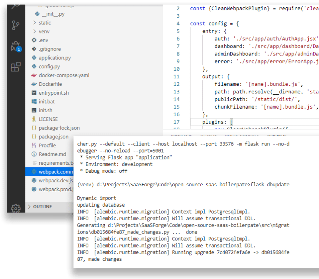Click the entry 'auth' line in editor
The height and width of the screenshot is (279, 319).
point(266,39)
